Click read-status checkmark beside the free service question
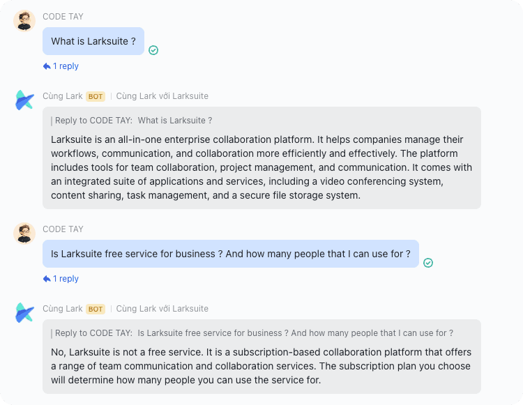Screen dimensions: 523x405 tap(428, 263)
